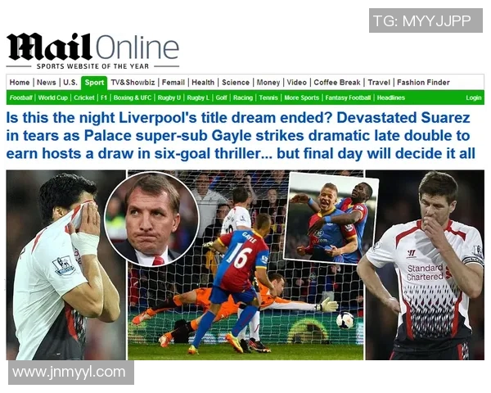This screenshot has height=393, width=491.
Task: Select Football in the green submenu
Action: pos(20,97)
